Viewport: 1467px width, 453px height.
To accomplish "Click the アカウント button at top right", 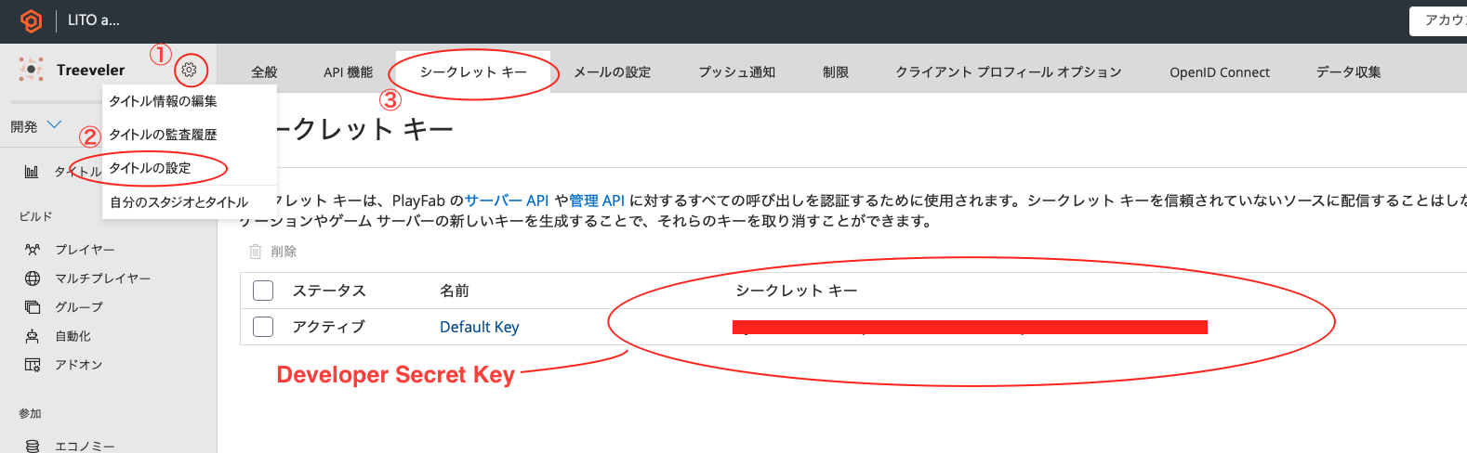I will [1438, 20].
